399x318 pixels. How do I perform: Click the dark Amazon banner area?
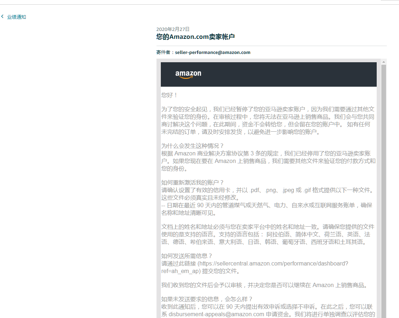pyautogui.click(x=268, y=74)
